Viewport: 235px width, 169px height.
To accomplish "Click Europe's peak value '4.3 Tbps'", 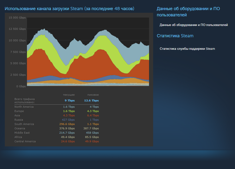I will point(93,111).
